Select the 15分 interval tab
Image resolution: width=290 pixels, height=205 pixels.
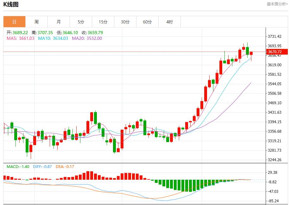click(x=103, y=22)
